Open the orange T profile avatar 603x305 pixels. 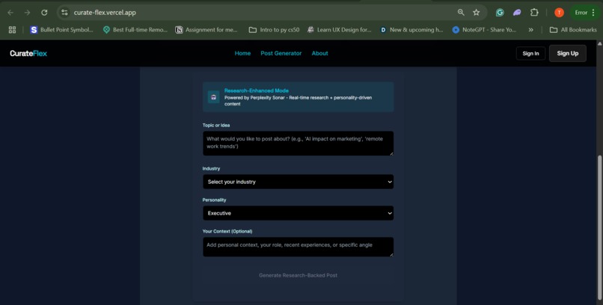tap(559, 13)
